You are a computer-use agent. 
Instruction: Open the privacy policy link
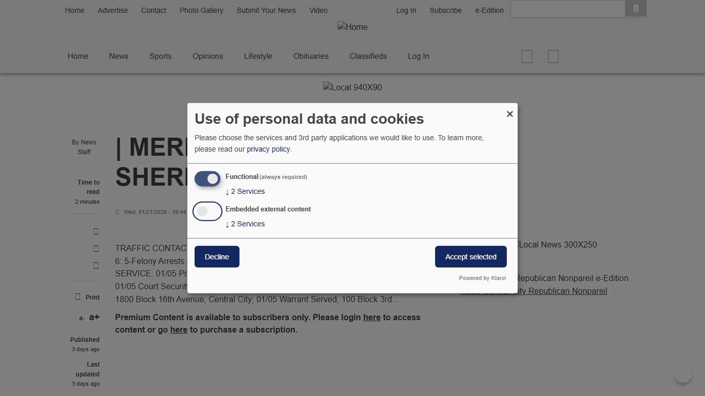point(268,149)
